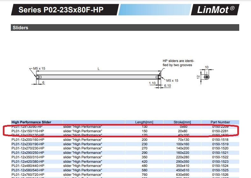Click stroke value '70x130'

[183, 140]
